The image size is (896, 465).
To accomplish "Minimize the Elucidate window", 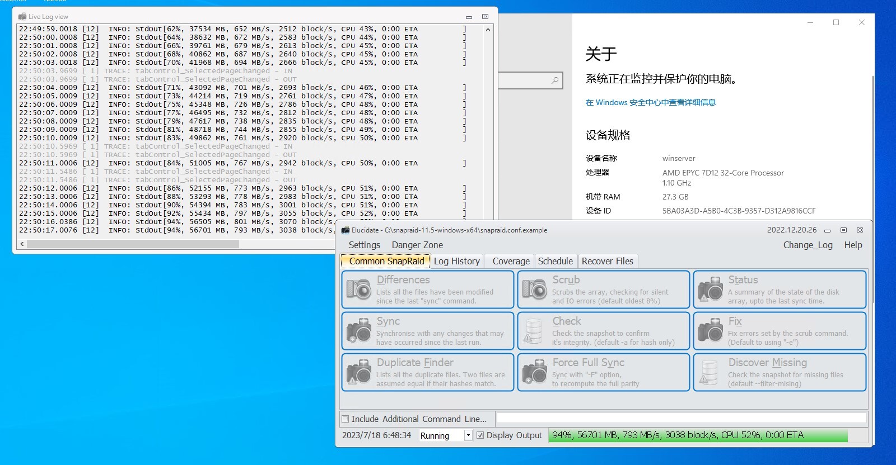I will click(827, 230).
